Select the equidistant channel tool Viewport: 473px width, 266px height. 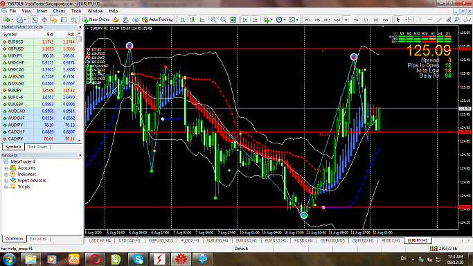click(x=449, y=19)
